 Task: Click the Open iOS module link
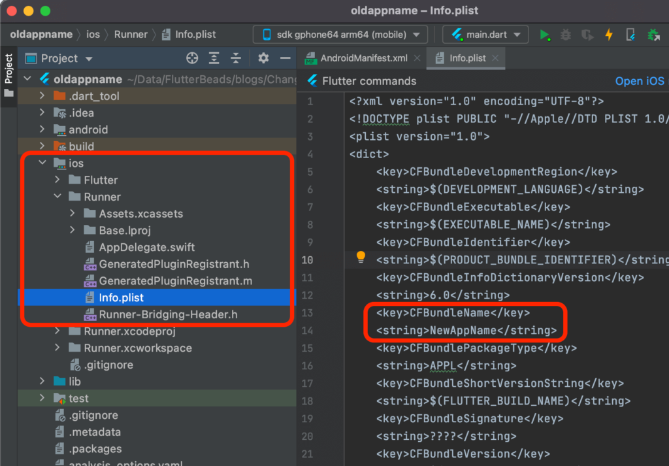(640, 81)
